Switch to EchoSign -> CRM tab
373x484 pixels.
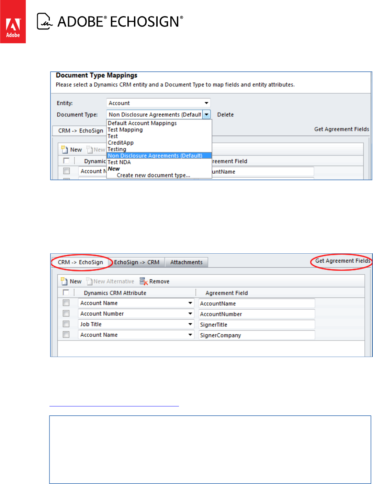[x=137, y=262]
